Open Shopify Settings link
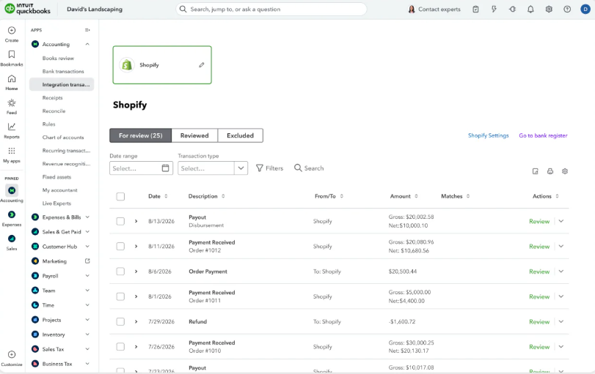This screenshot has width=595, height=374. tap(488, 135)
